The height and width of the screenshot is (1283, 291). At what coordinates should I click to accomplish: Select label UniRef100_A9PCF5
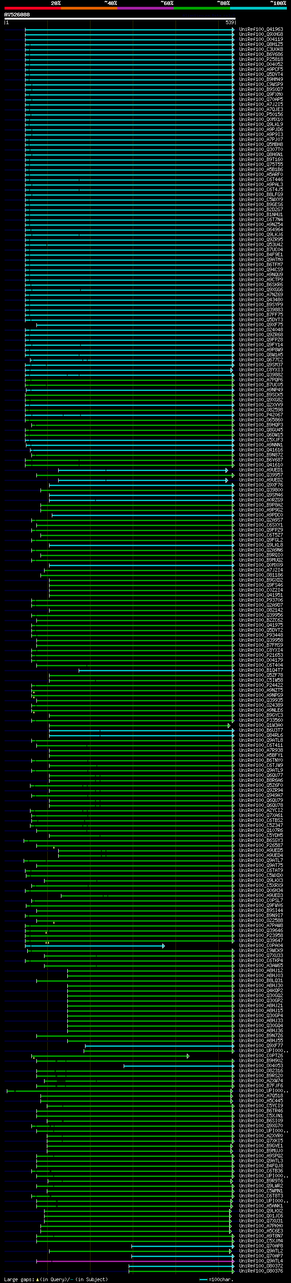[x=261, y=69]
